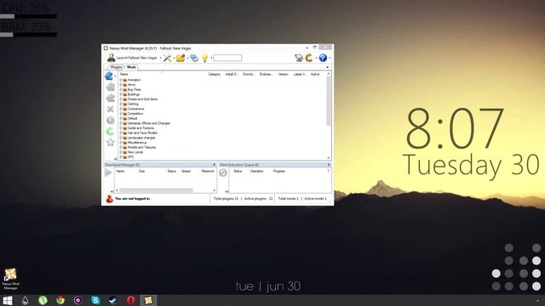Image resolution: width=545 pixels, height=306 pixels.
Task: Open the tab list dropdown arrow
Action: 327,67
